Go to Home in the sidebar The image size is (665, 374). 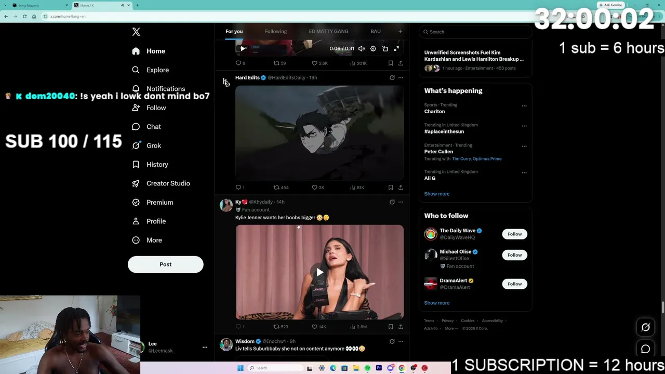[149, 51]
